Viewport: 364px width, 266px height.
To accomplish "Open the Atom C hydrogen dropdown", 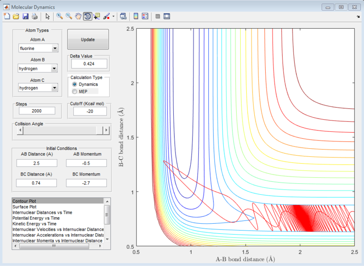I will 38,88.
